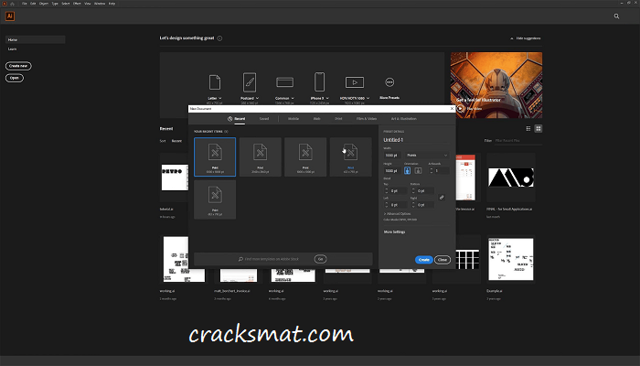640x366 pixels.
Task: Open the Points units dropdown
Action: coord(427,156)
